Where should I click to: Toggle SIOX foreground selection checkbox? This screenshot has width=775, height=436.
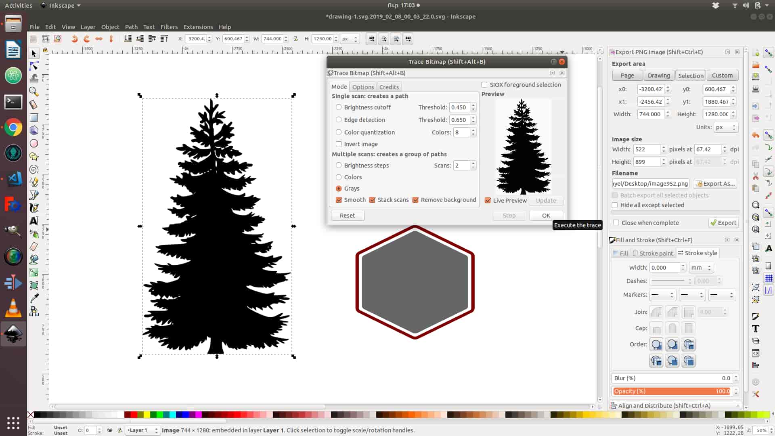(x=484, y=85)
